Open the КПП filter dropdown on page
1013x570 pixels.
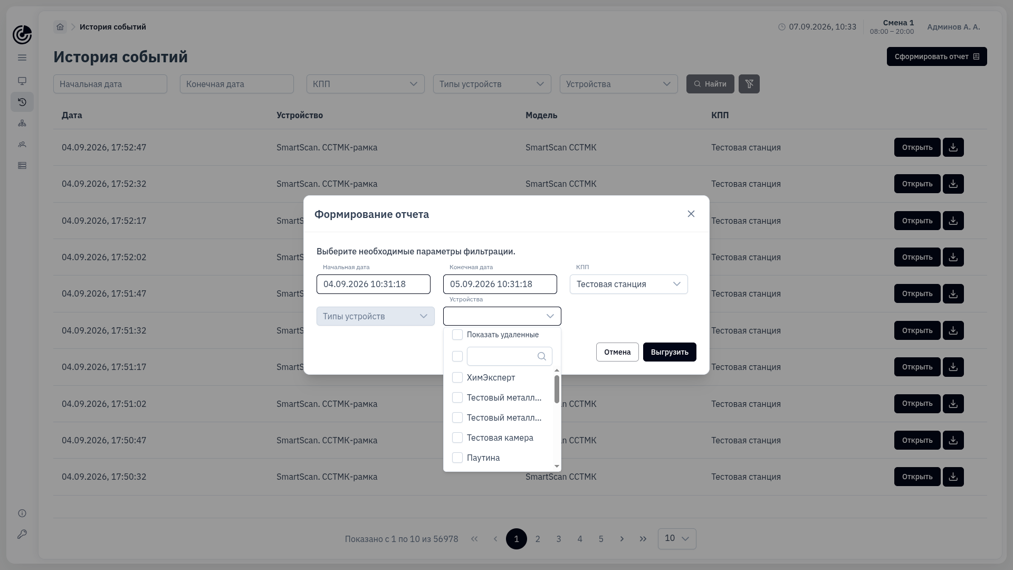coord(366,84)
